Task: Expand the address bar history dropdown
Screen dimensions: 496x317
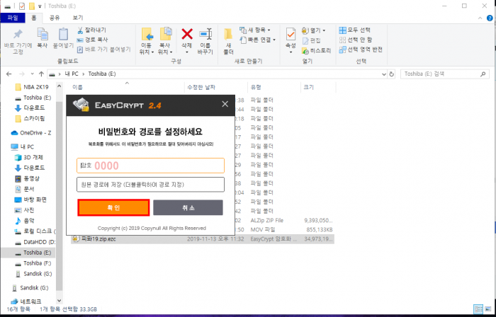Action: pyautogui.click(x=384, y=74)
